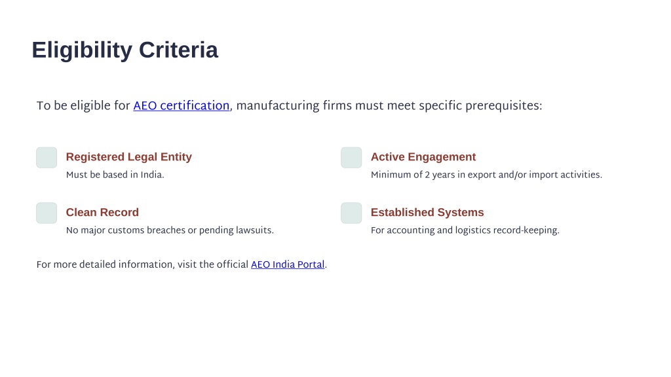The image size is (671, 377).
Task: Select the Clean Record heading
Action: pyautogui.click(x=102, y=213)
